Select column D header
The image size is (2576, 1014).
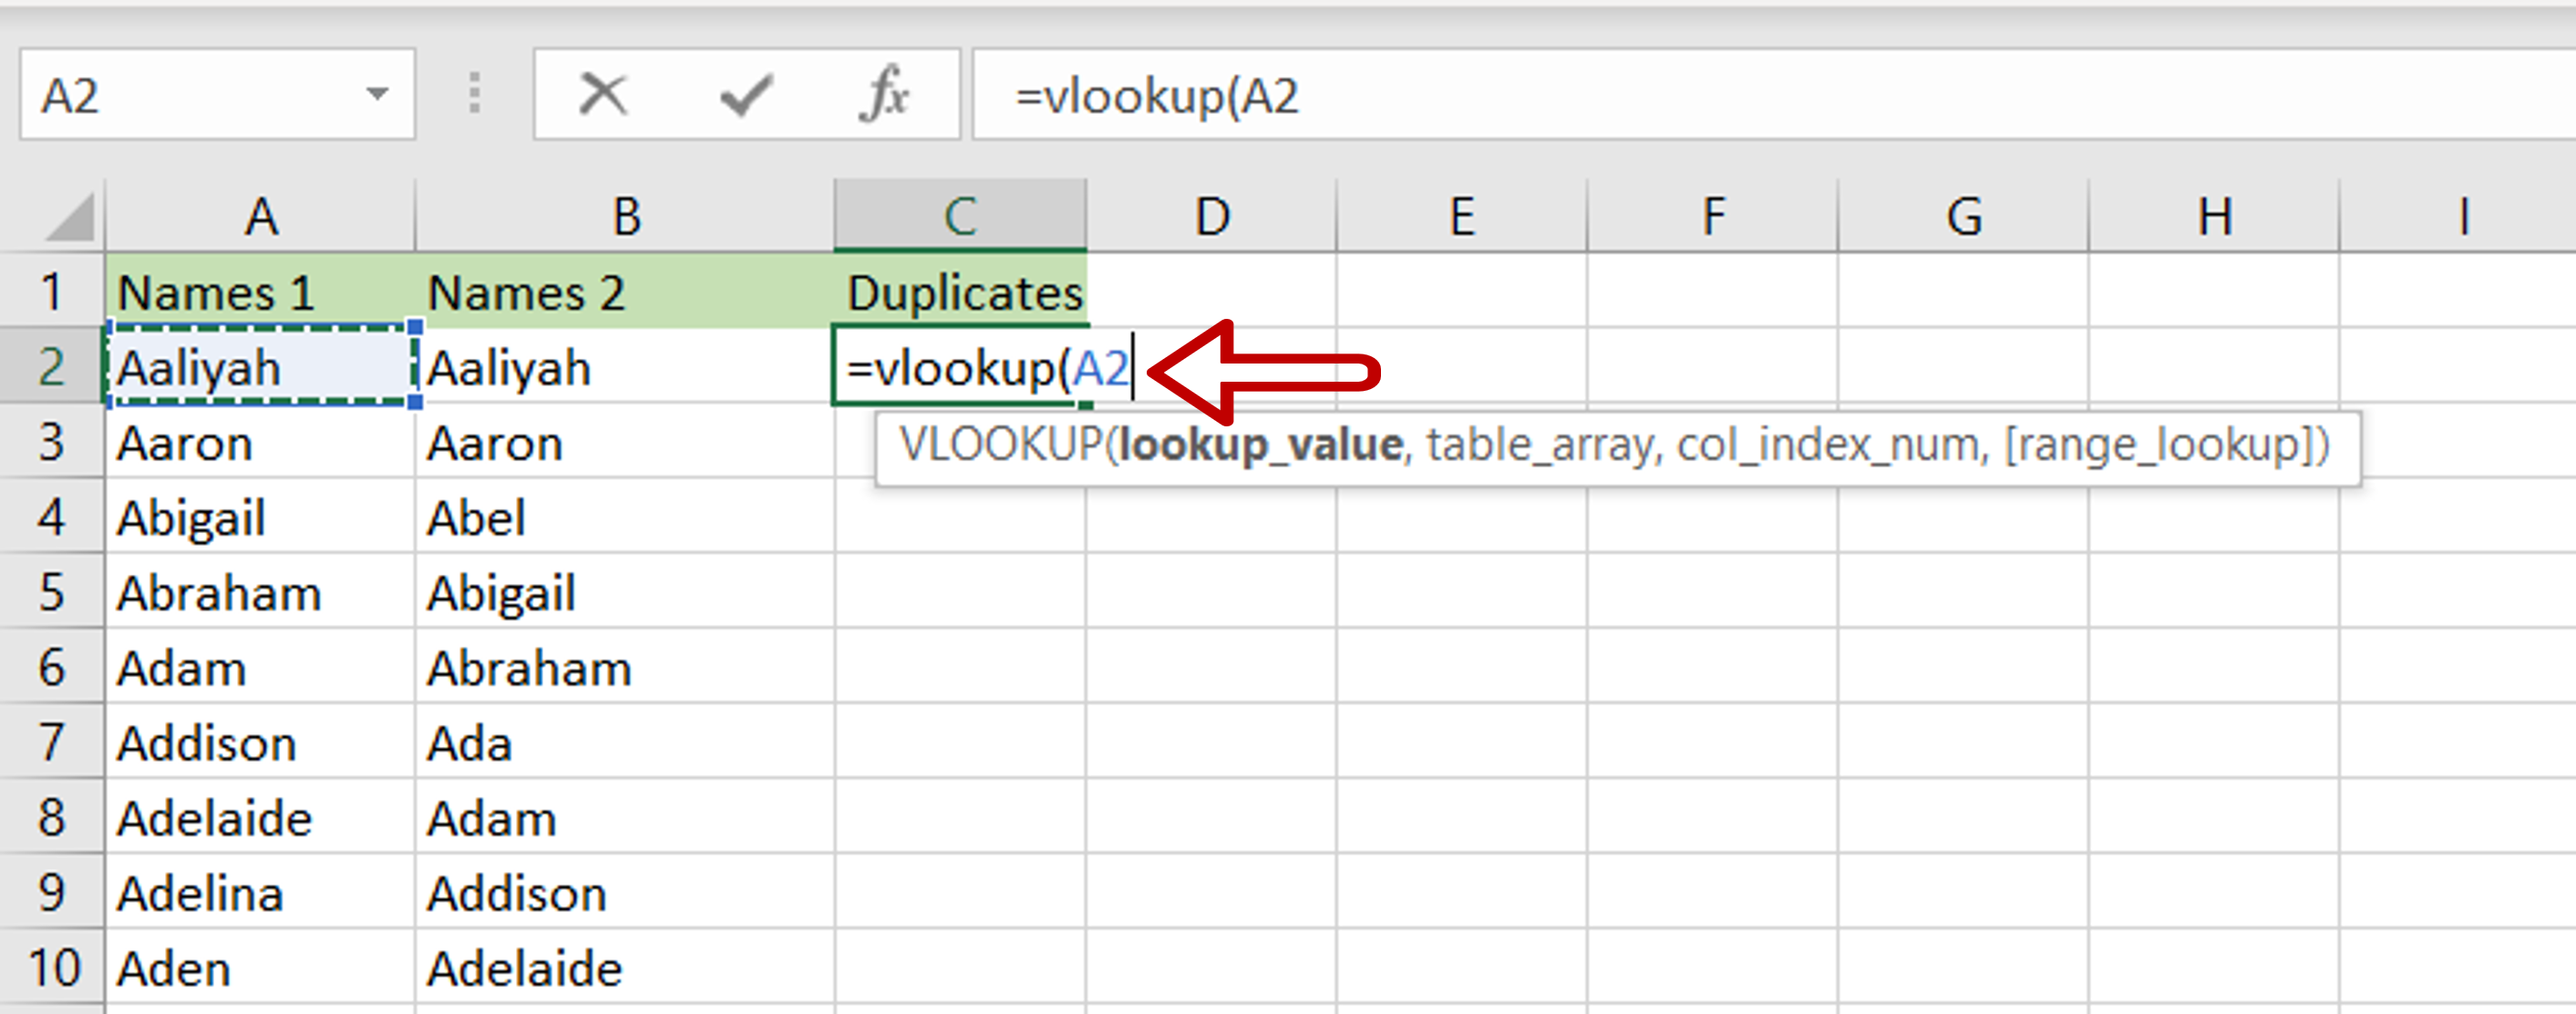click(1212, 217)
